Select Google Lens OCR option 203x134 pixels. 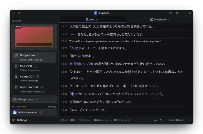[x=34, y=57]
